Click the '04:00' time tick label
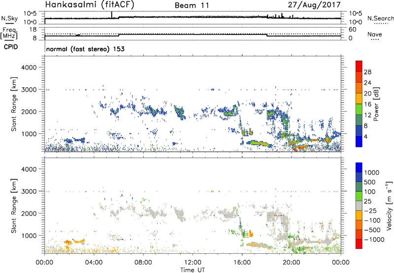394x273 pixels. coord(94,263)
